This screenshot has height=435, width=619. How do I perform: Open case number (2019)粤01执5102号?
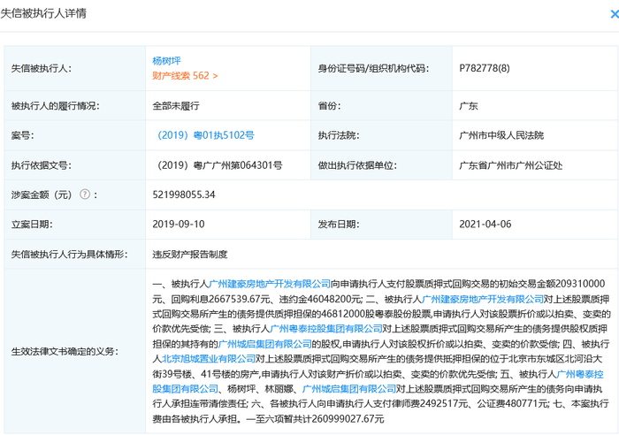(205, 135)
